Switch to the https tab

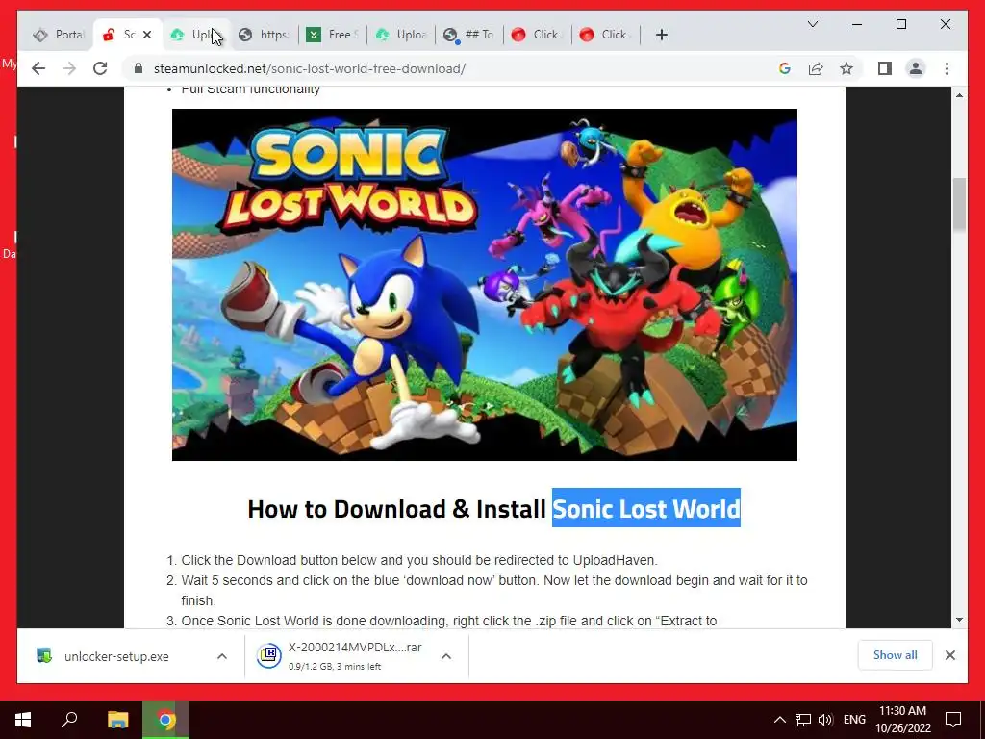pyautogui.click(x=265, y=35)
